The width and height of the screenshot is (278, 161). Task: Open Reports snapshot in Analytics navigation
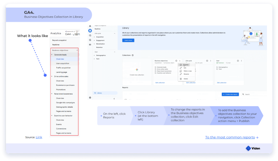coord(59,40)
